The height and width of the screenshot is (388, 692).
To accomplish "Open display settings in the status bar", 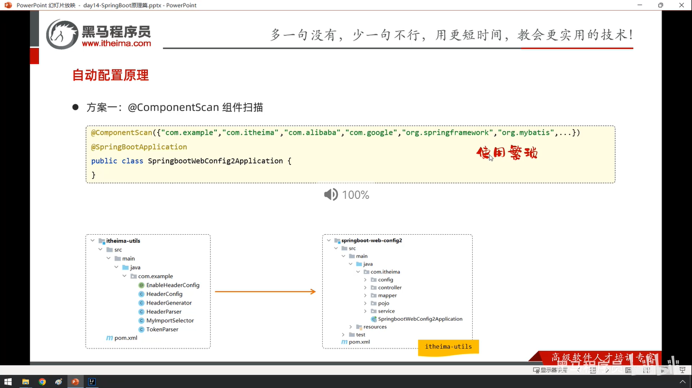I will (550, 370).
